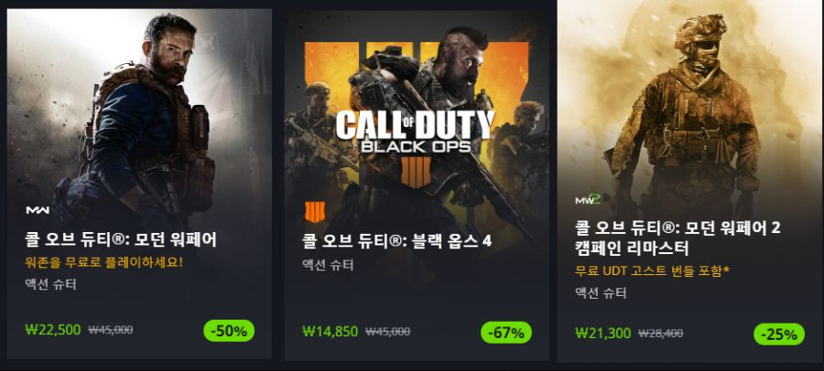The height and width of the screenshot is (371, 824).
Task: Open 콜 오브 듀티: 모던 워페어 title
Action: pos(121,239)
